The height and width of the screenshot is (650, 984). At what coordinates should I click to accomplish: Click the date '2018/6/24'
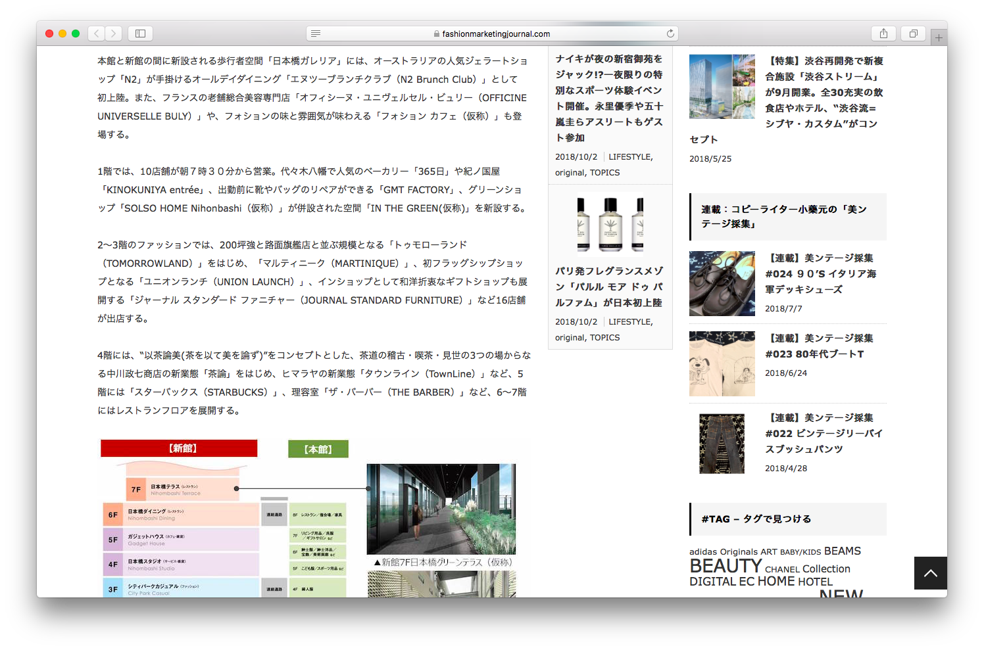coord(786,373)
